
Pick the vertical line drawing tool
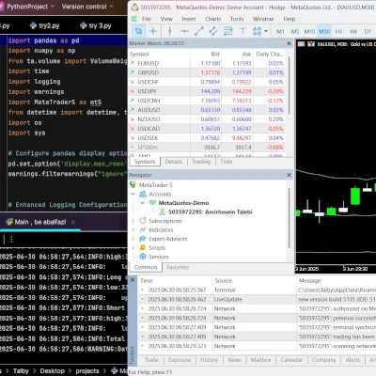[170, 31]
